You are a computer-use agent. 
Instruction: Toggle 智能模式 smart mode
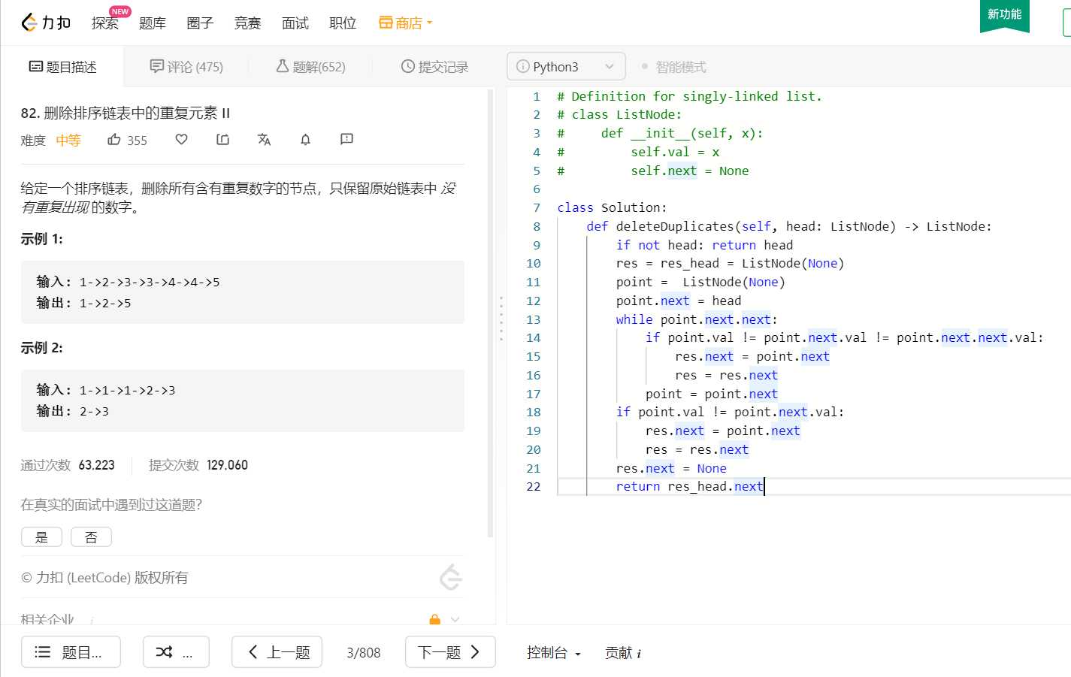pyautogui.click(x=674, y=67)
